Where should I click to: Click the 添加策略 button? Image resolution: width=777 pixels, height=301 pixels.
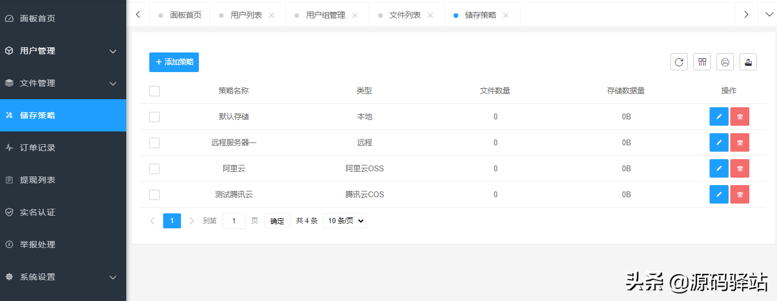(174, 62)
